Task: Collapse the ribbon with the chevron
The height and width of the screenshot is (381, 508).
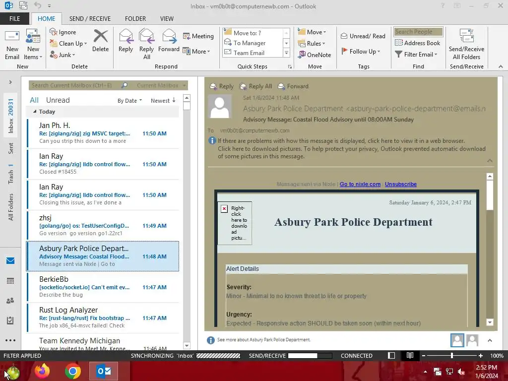Action: 501,66
